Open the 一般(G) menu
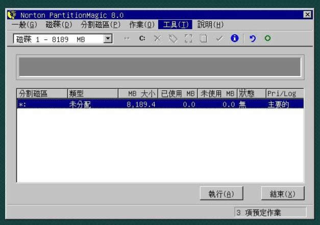The height and width of the screenshot is (225, 320). (x=24, y=24)
